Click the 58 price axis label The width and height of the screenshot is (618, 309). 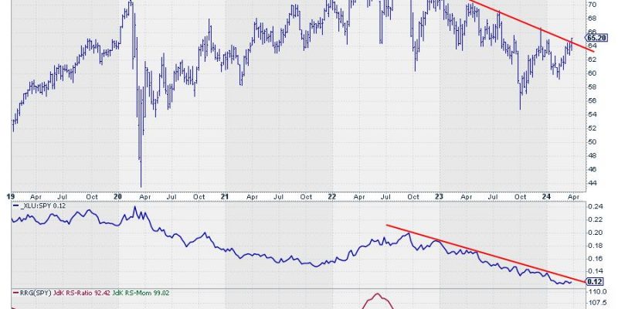tap(592, 87)
